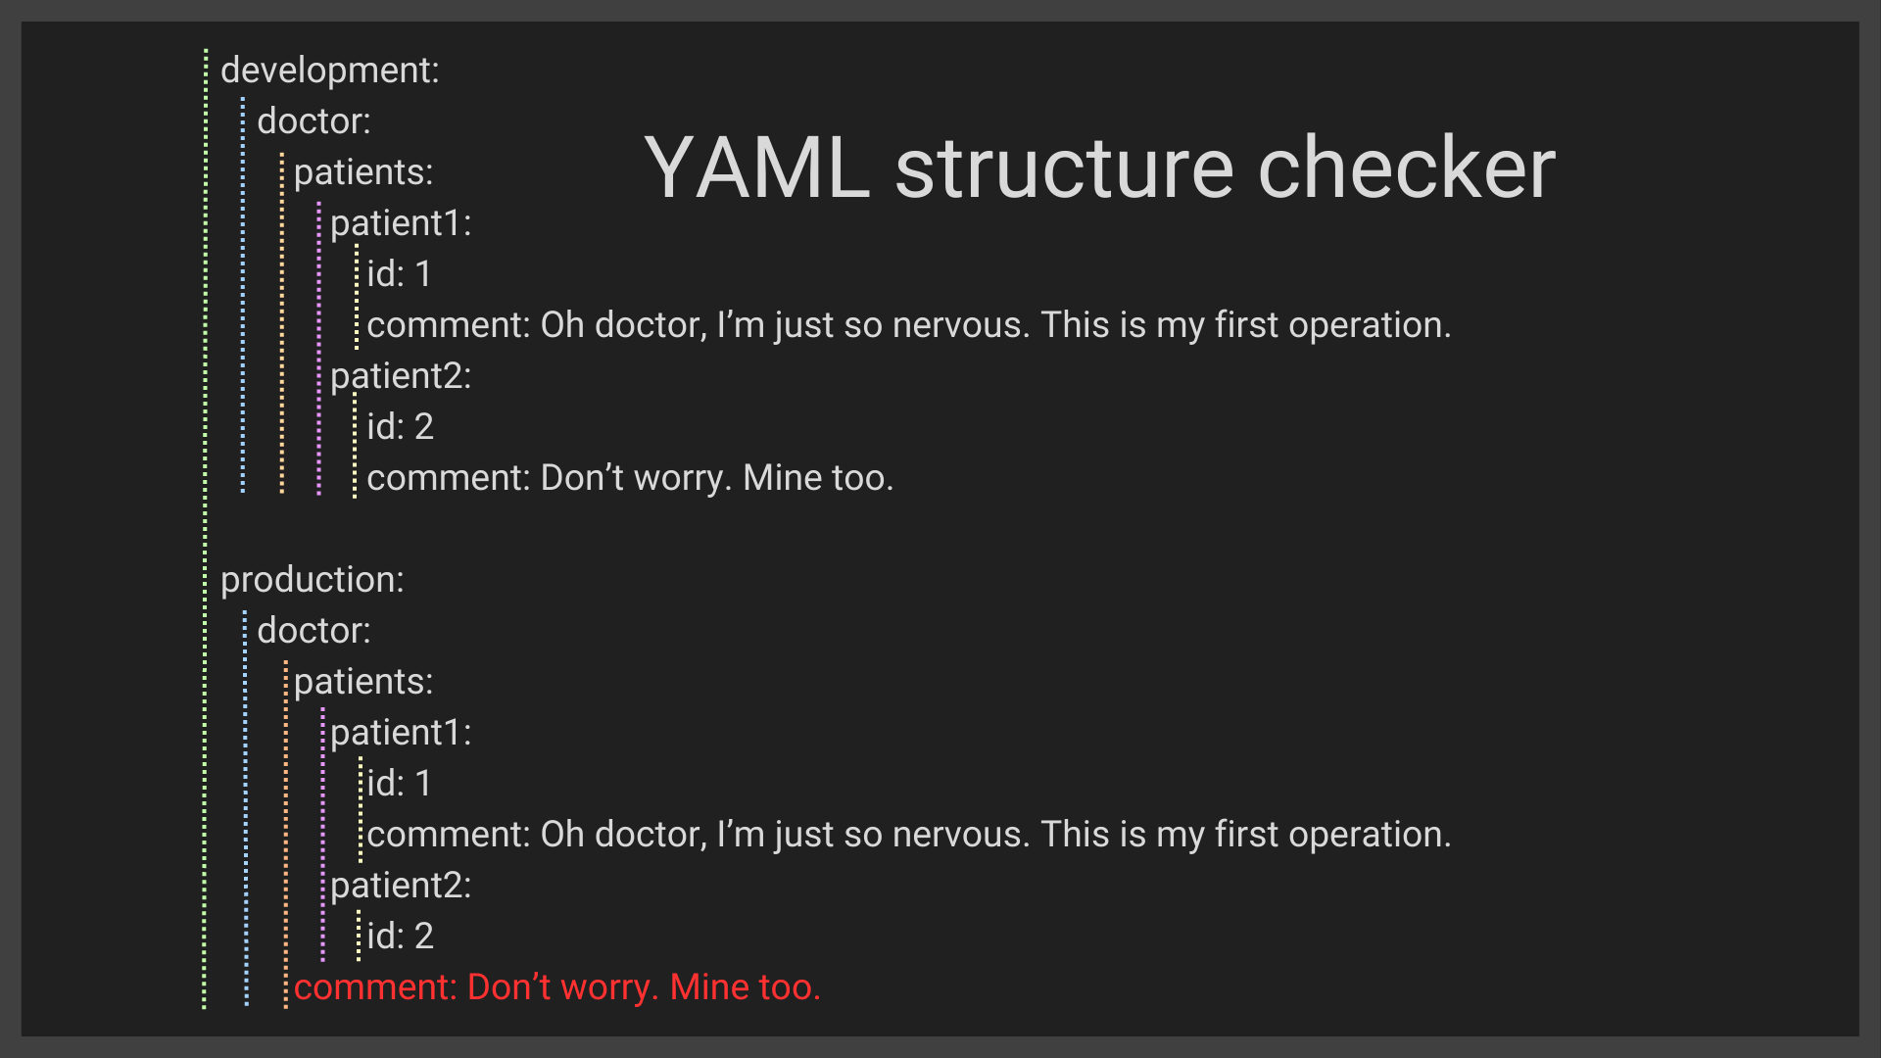Select 'doctor:' under development
The image size is (1881, 1058).
313,121
